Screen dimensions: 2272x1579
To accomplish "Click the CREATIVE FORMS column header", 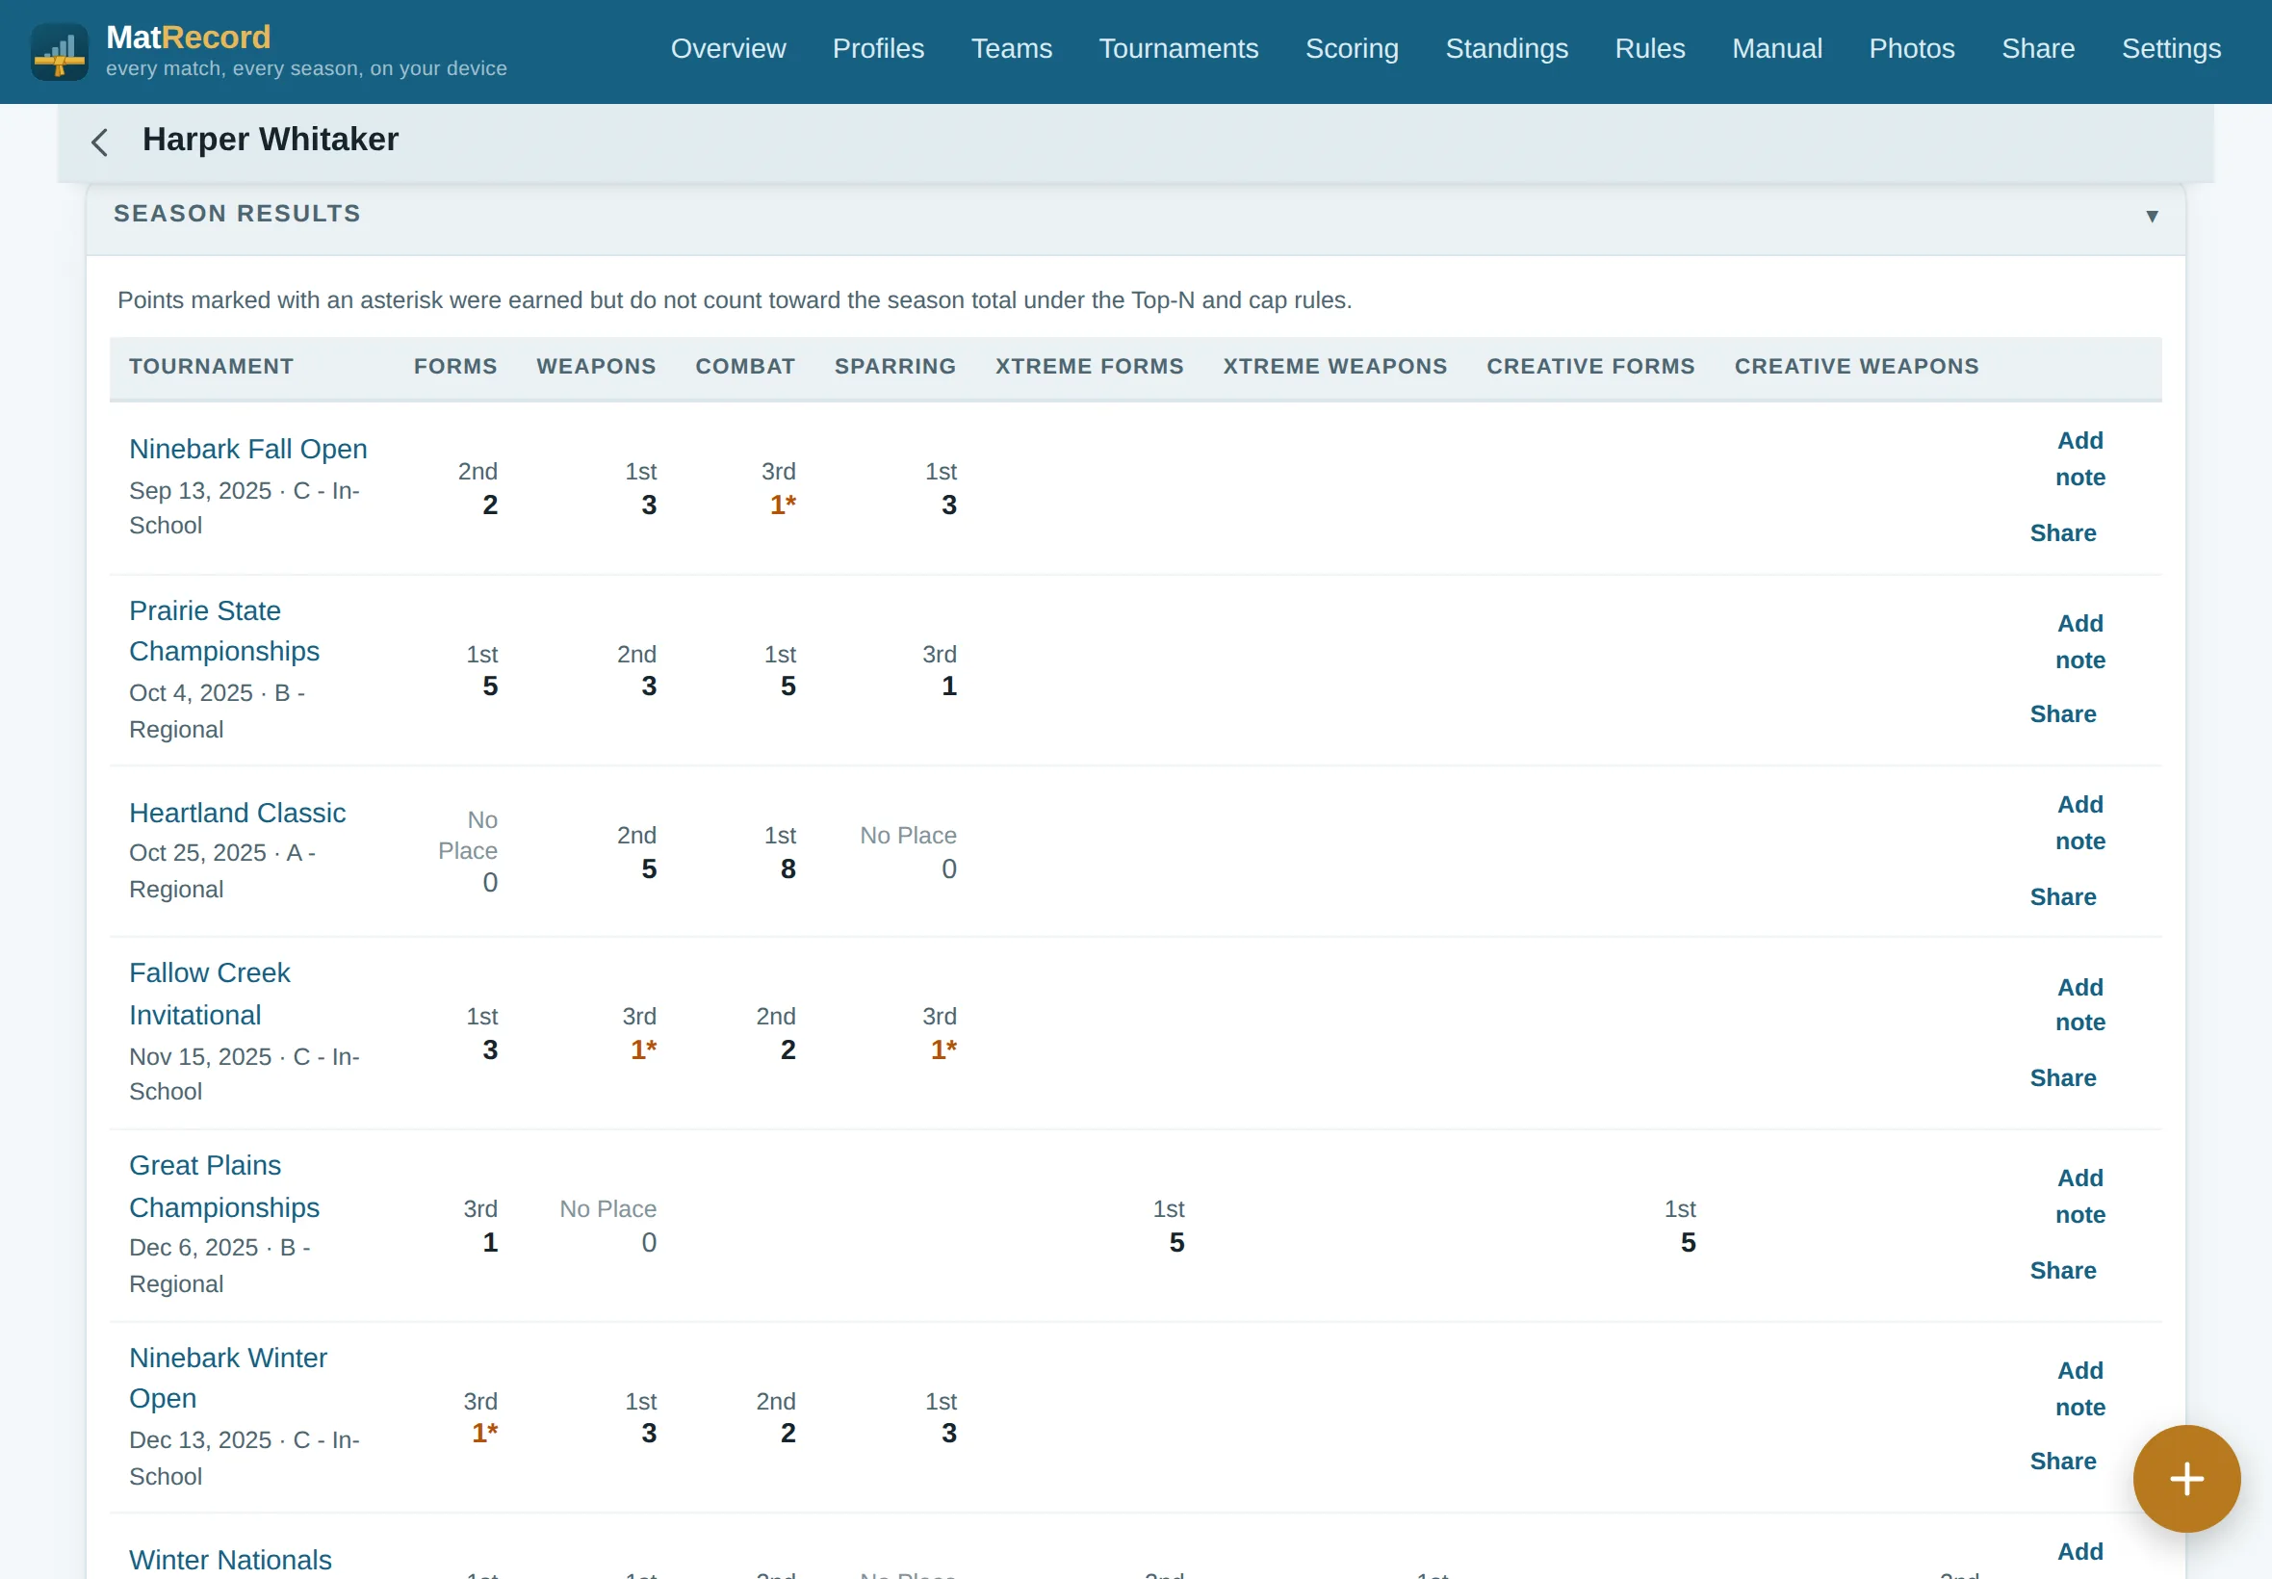I will pos(1590,366).
